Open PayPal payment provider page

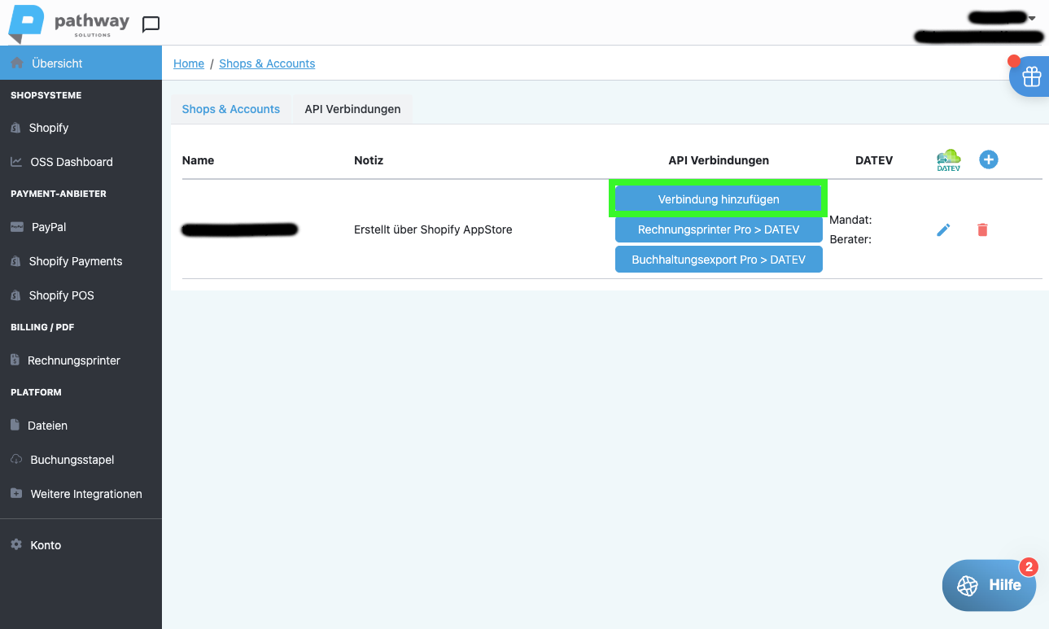[x=49, y=227]
